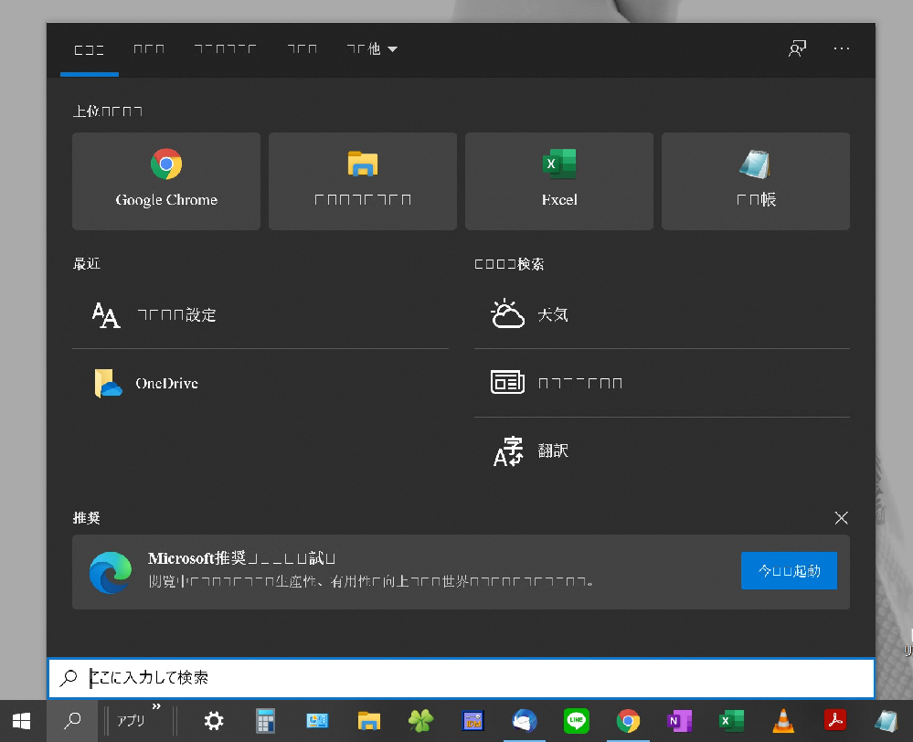
Task: Expand the More (その他) dropdown tab
Action: point(371,49)
